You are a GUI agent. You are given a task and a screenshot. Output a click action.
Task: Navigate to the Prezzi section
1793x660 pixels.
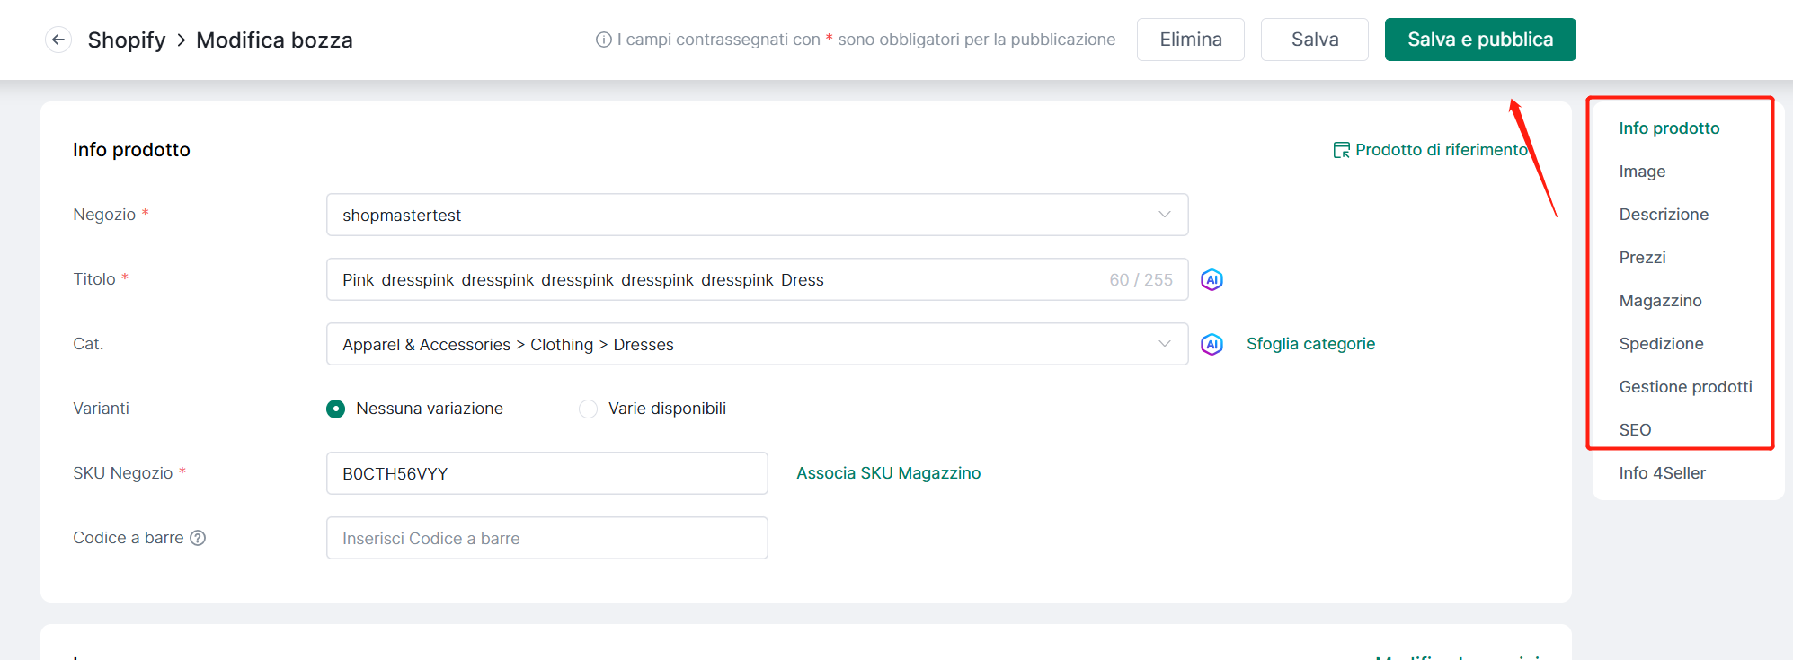[1642, 258]
